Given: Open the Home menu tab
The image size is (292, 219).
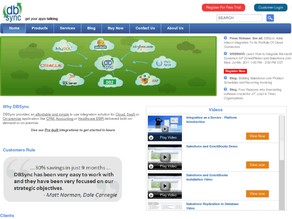Looking at the screenshot, I should coord(14,28).
